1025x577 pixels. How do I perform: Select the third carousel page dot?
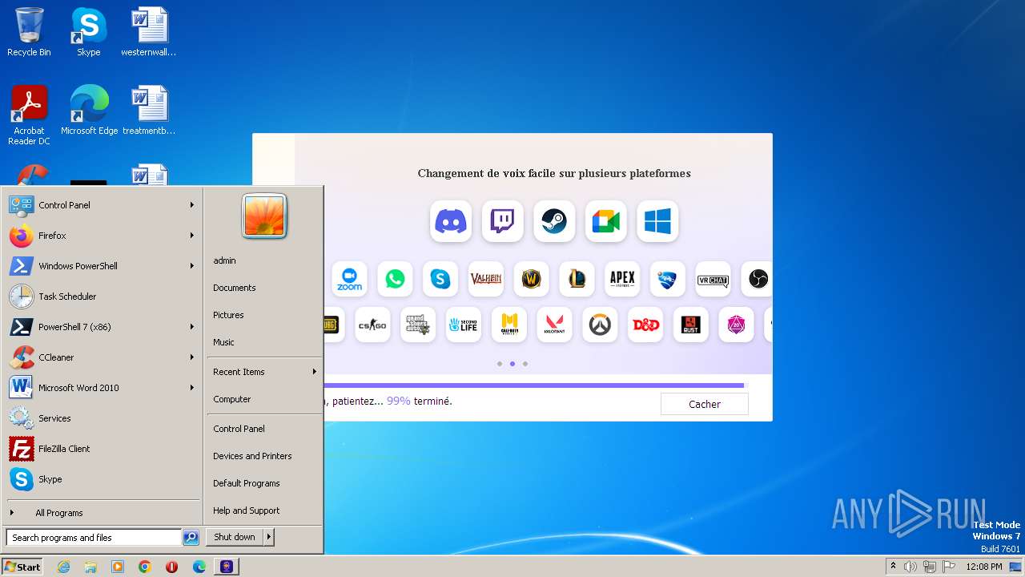pos(525,364)
